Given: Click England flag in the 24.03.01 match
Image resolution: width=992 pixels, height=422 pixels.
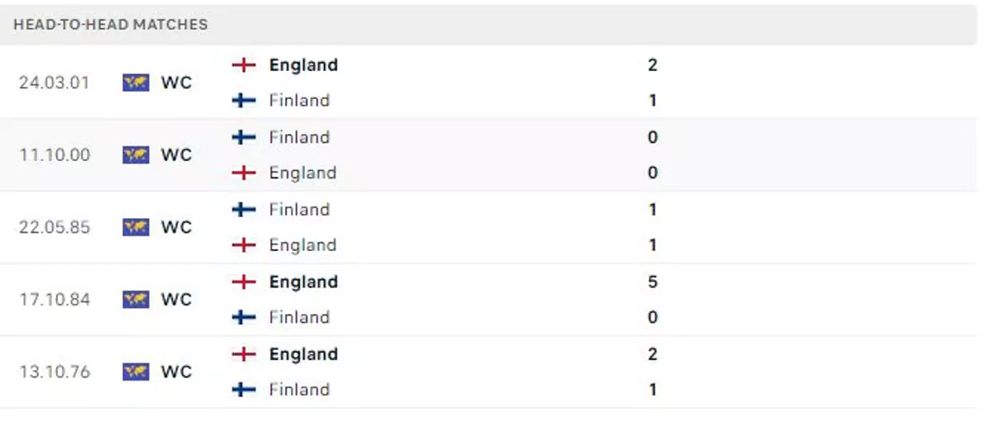Looking at the screenshot, I should [244, 65].
